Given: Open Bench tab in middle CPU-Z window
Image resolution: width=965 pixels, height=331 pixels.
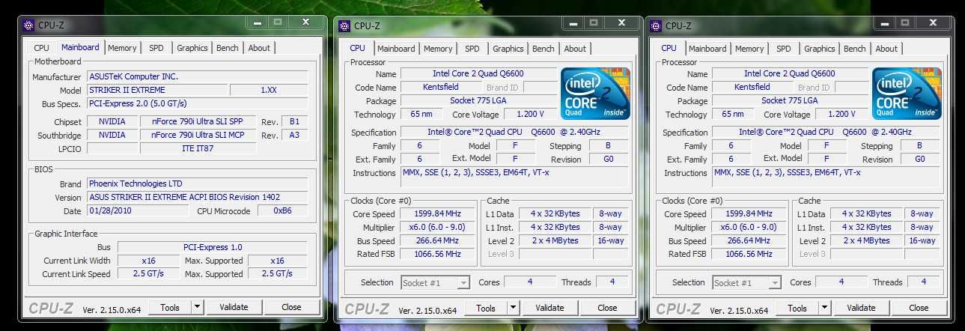Looking at the screenshot, I should point(544,49).
